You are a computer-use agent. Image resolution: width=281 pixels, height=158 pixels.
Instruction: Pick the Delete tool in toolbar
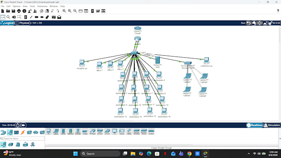(14, 17)
